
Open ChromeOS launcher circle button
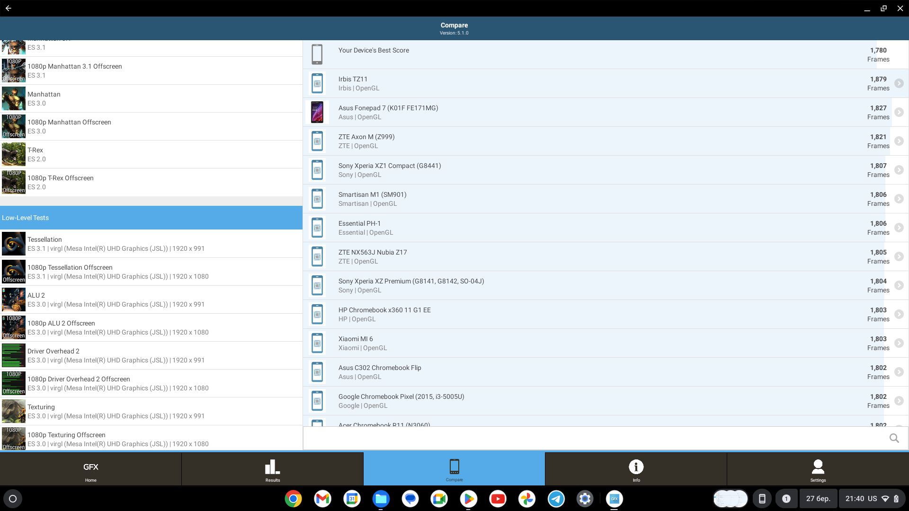[13, 499]
